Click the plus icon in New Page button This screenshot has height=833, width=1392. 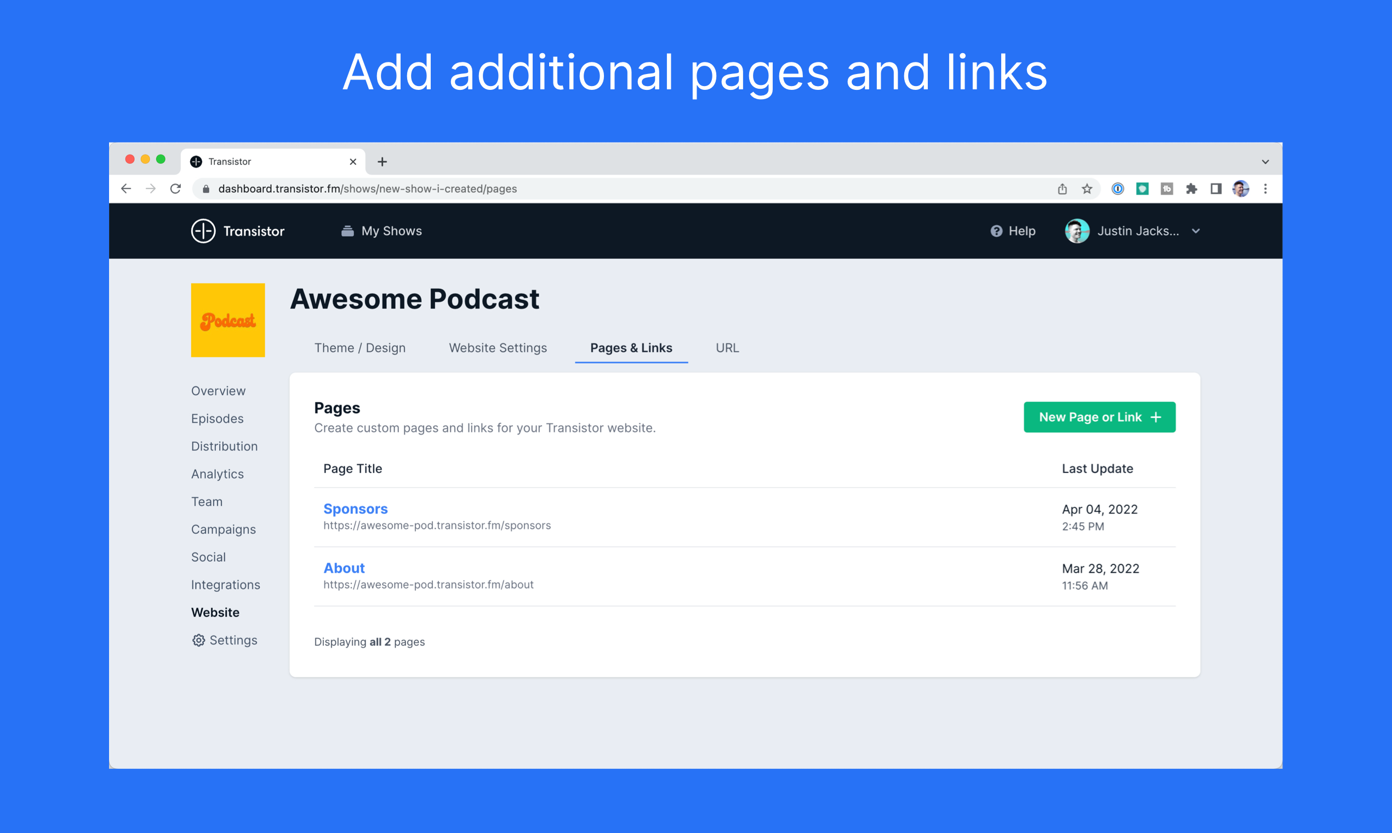point(1155,417)
